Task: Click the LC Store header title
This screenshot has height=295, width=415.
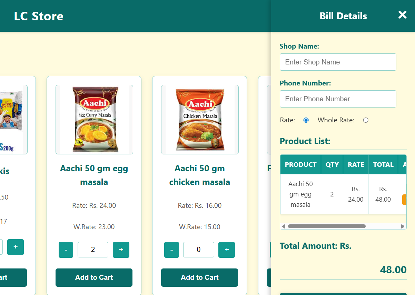Action: click(x=39, y=16)
